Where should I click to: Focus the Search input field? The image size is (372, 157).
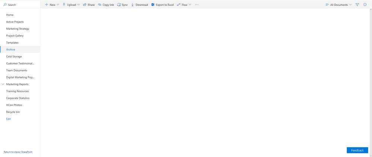[x=20, y=5]
